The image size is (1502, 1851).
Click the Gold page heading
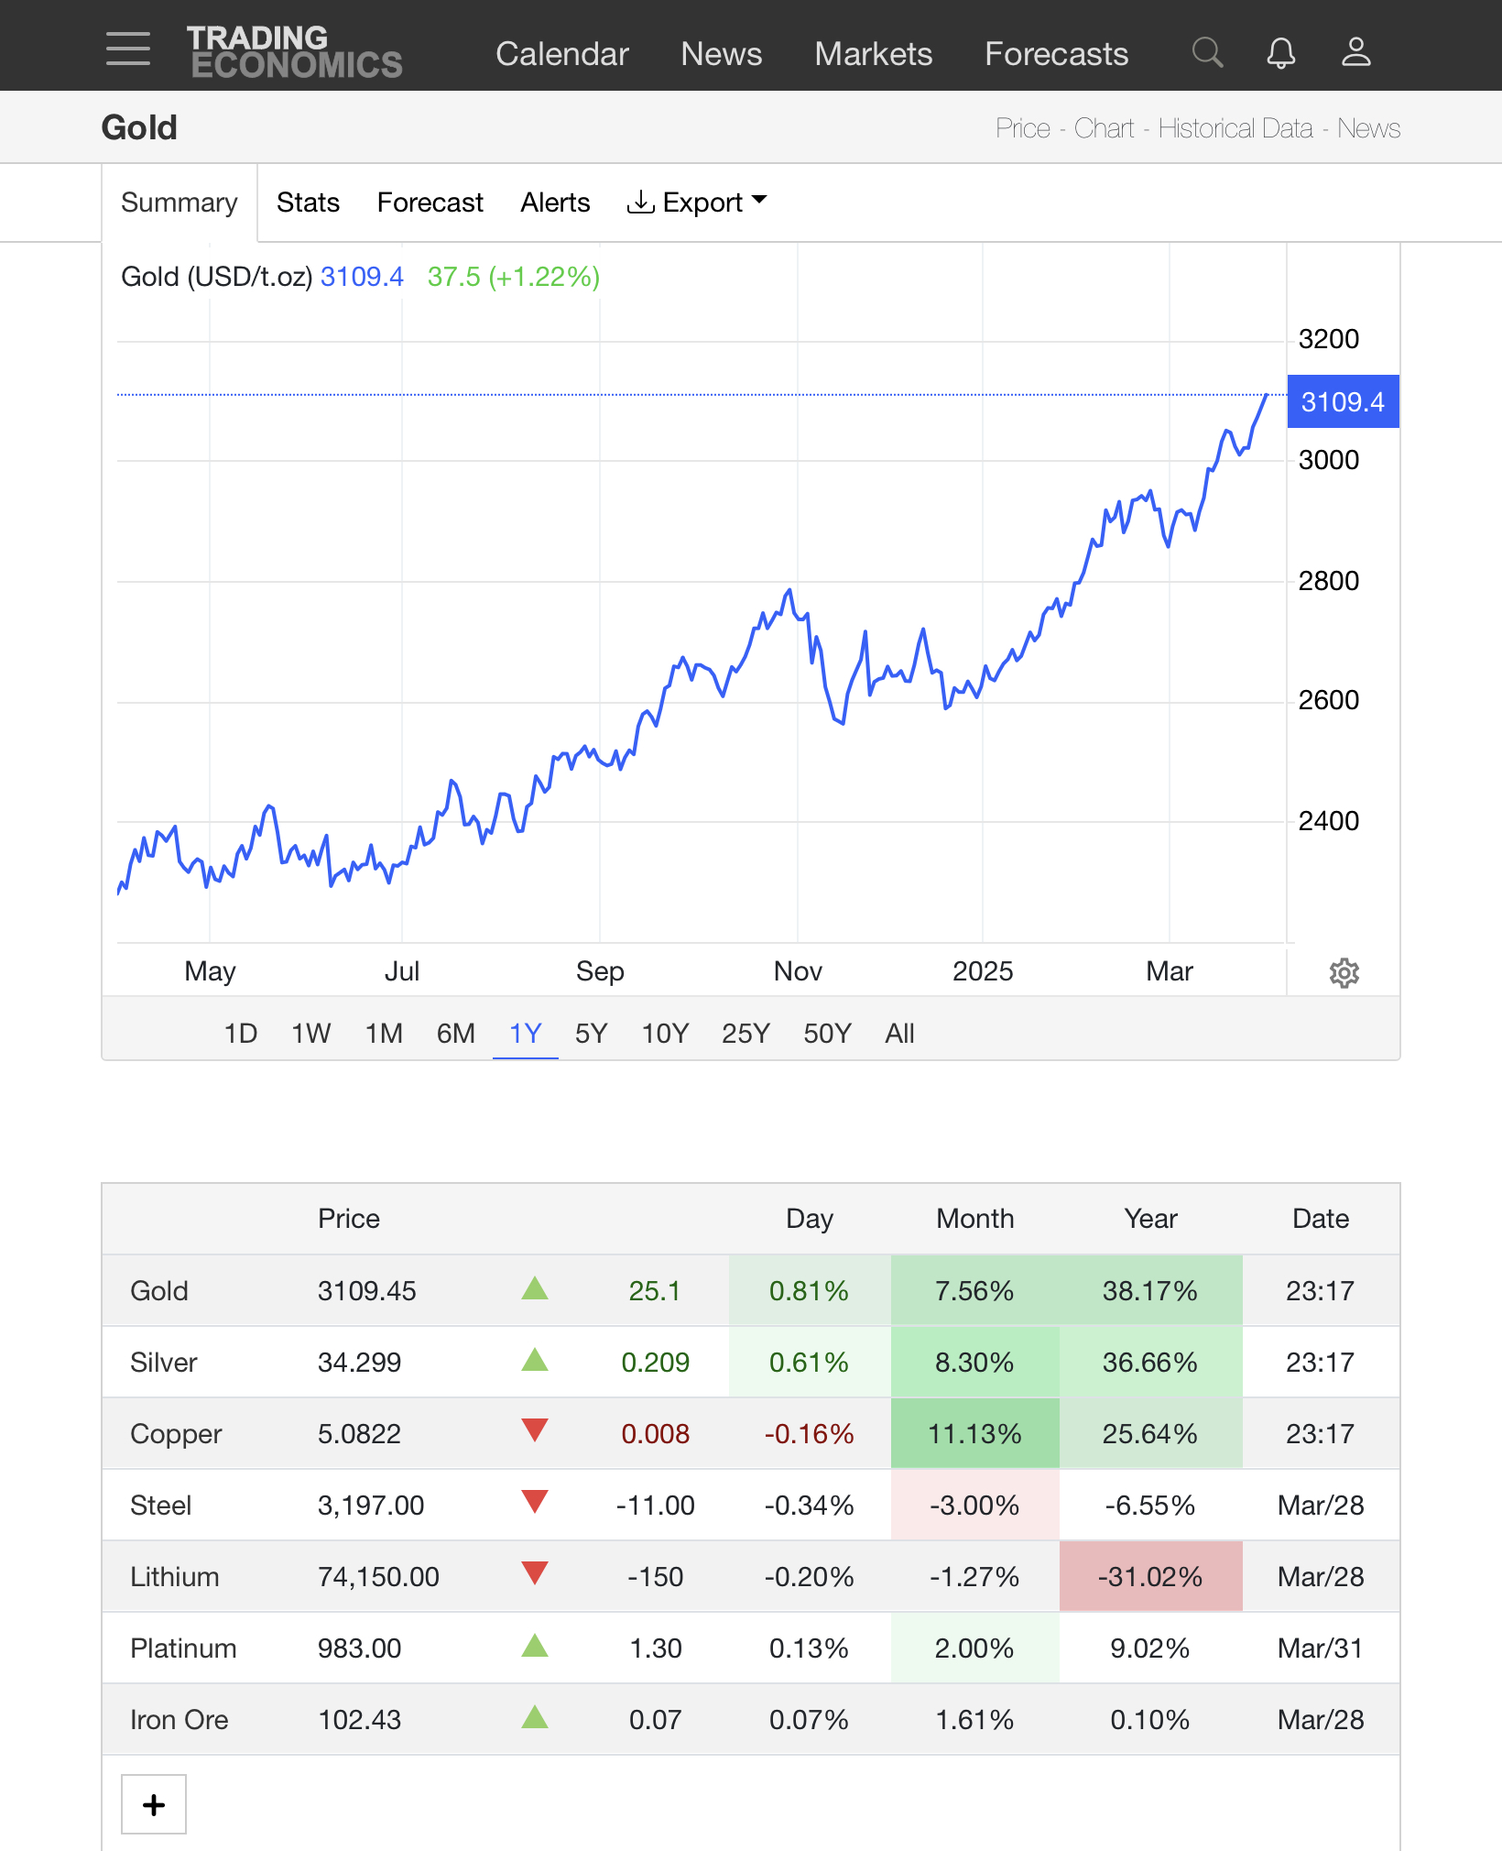coord(139,127)
